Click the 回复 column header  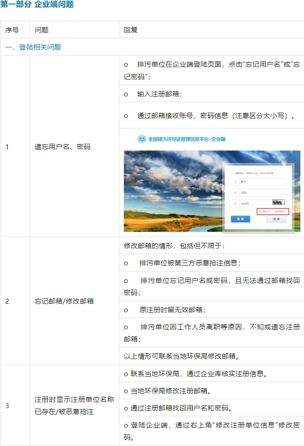131,30
